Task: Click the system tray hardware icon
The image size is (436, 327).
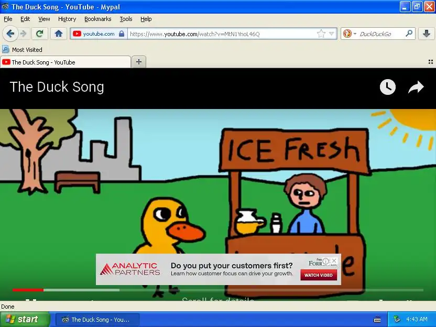Action: tap(397, 319)
